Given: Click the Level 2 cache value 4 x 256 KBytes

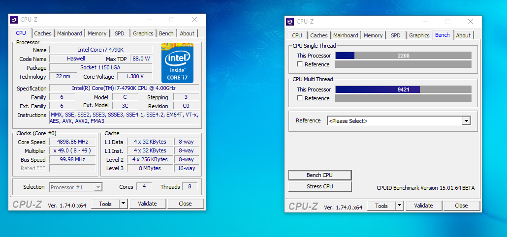Looking at the screenshot, I should pyautogui.click(x=150, y=159).
